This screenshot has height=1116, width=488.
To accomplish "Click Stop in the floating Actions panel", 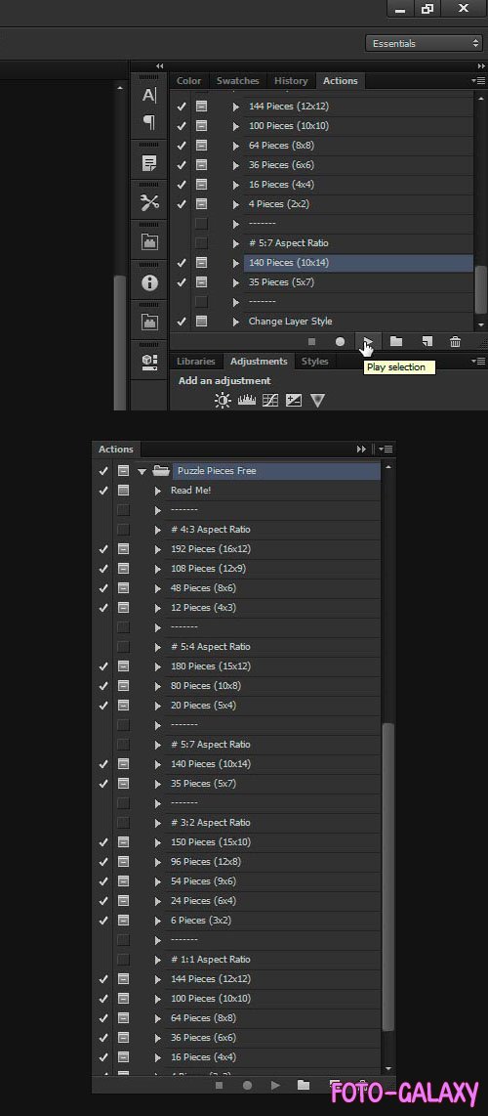I will point(219,1086).
